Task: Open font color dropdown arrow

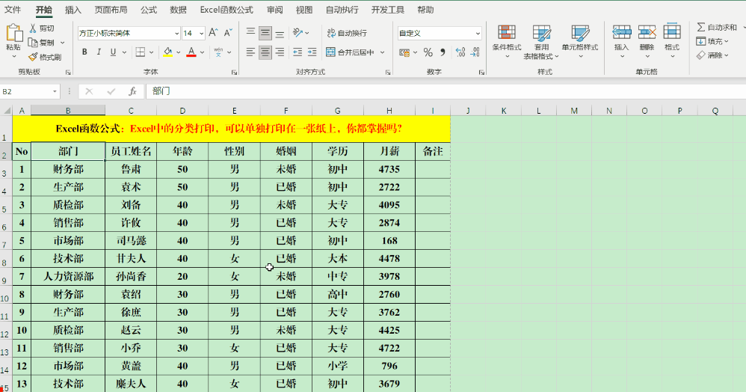Action: pos(203,52)
